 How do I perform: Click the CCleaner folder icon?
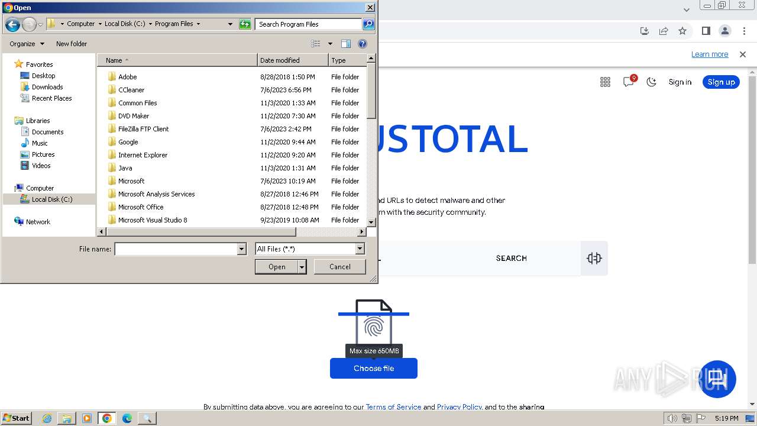[x=112, y=90]
